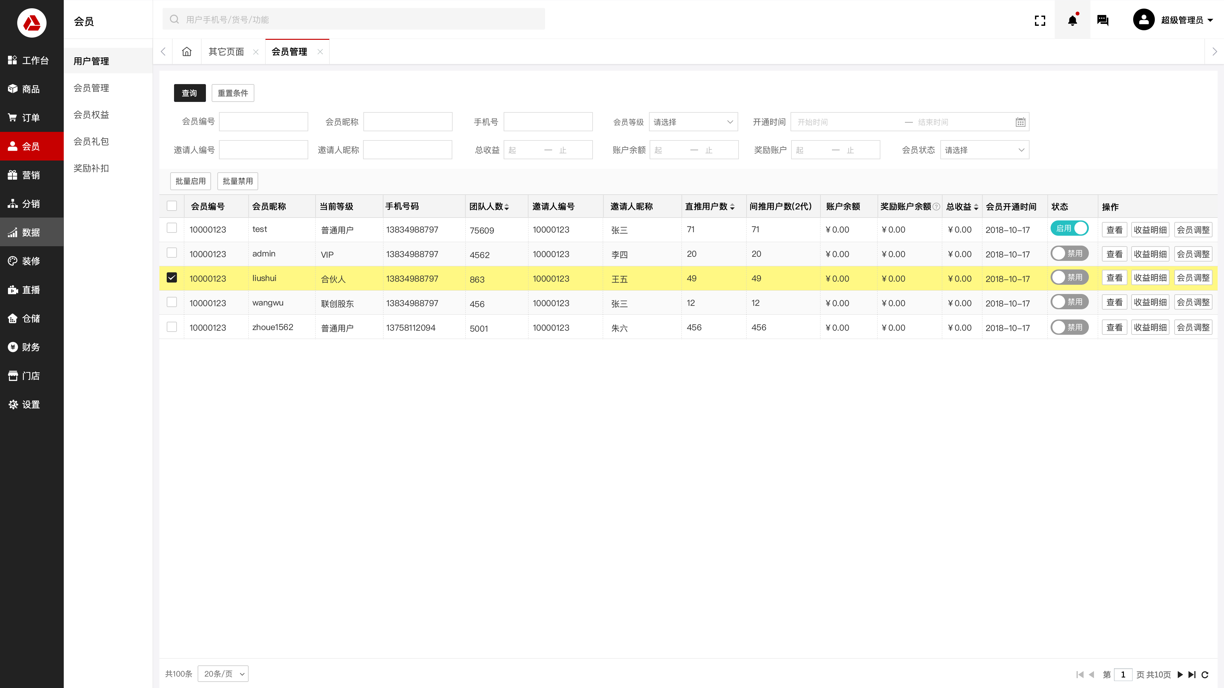This screenshot has height=688, width=1224.
Task: Uncheck the row for member liushui
Action: [x=172, y=278]
